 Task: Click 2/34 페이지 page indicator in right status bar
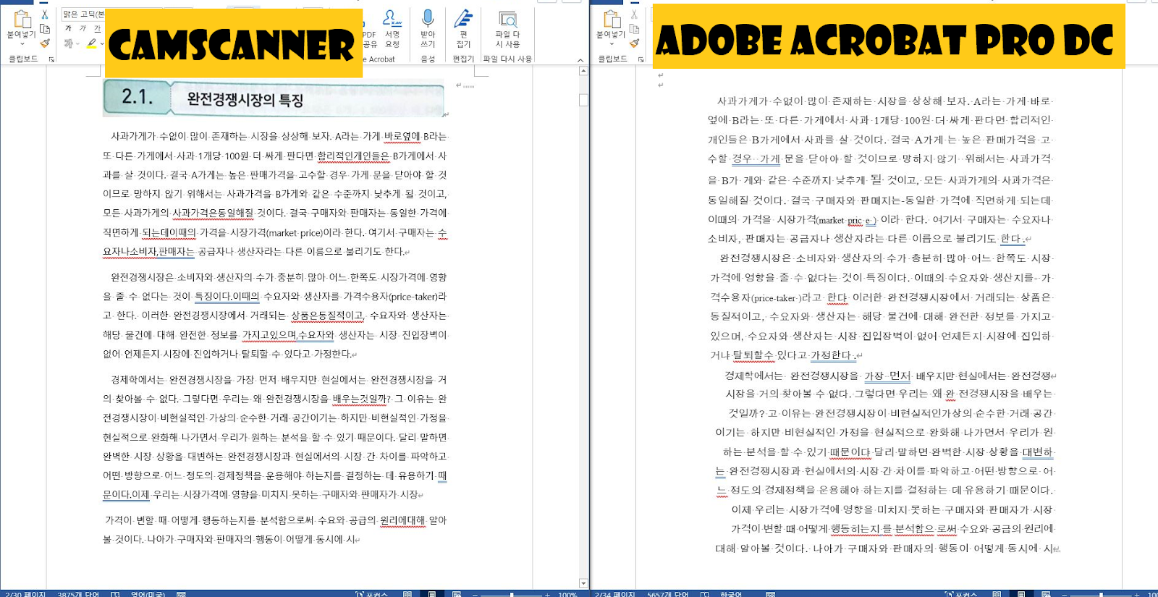[x=614, y=594]
